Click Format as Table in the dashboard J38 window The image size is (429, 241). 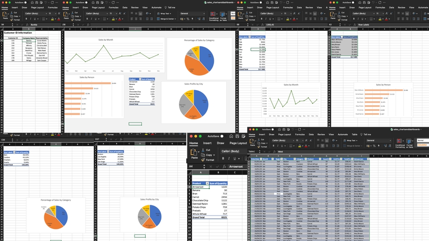pos(223,17)
